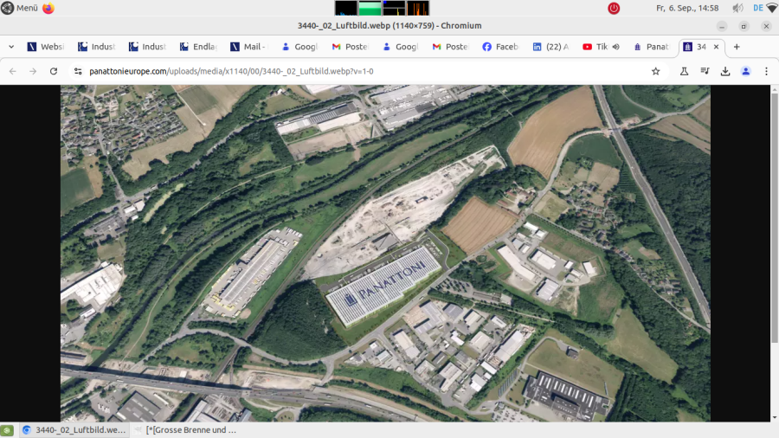The height and width of the screenshot is (438, 779).
Task: Open the DE keyboard layout selector
Action: pyautogui.click(x=758, y=8)
